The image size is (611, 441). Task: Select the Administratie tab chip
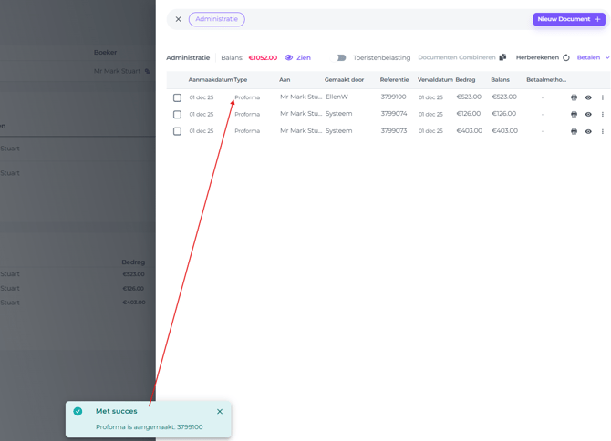(216, 19)
